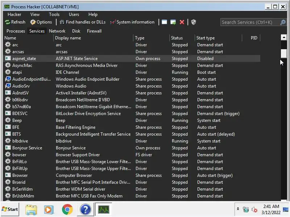Open the Hacker menu
Screen dimensions: 290x217
tap(14, 14)
